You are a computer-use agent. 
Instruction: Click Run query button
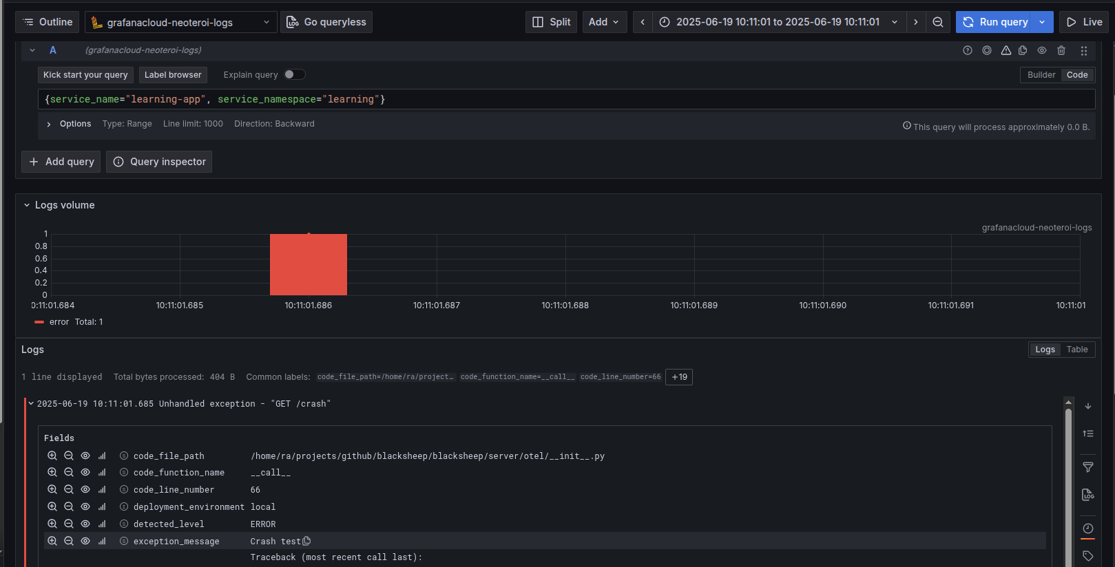tap(995, 22)
